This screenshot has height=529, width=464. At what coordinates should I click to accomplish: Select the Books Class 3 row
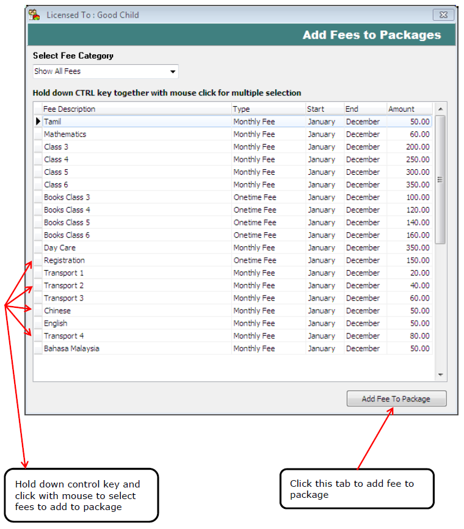137,197
